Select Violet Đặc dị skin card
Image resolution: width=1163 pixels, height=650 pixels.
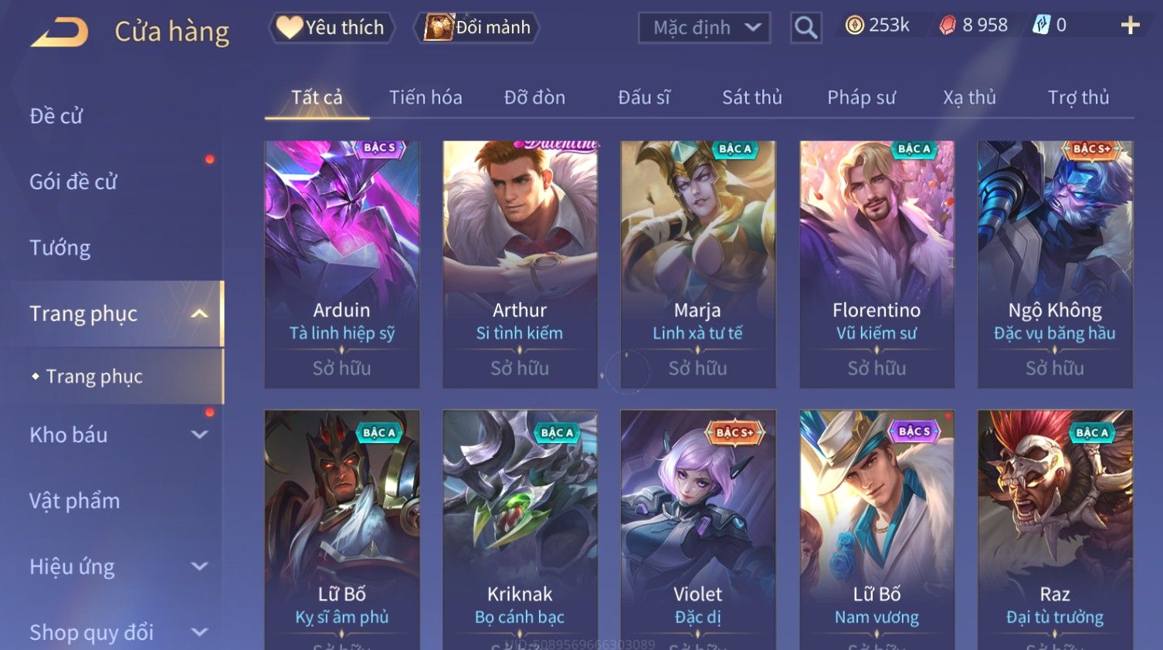point(698,530)
